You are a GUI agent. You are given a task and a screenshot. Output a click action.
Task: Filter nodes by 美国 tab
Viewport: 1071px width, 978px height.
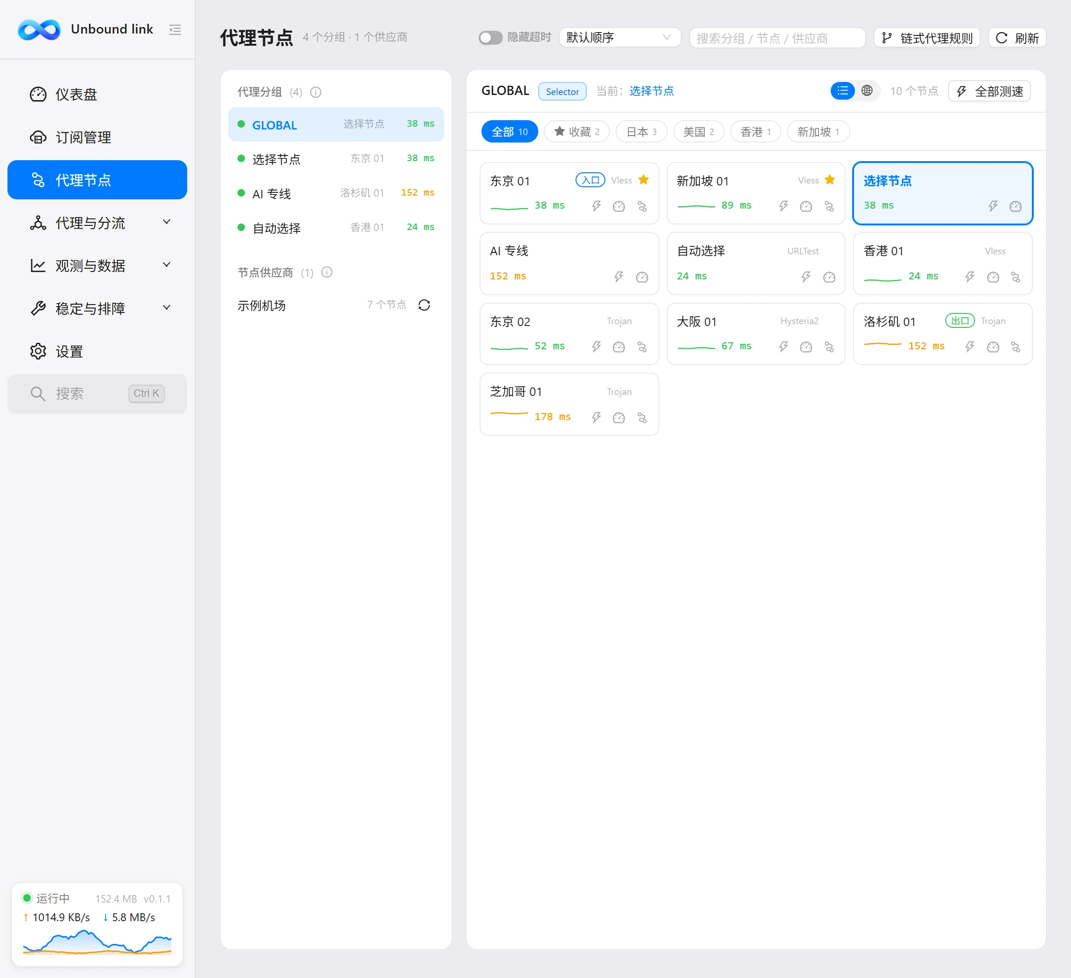[698, 132]
